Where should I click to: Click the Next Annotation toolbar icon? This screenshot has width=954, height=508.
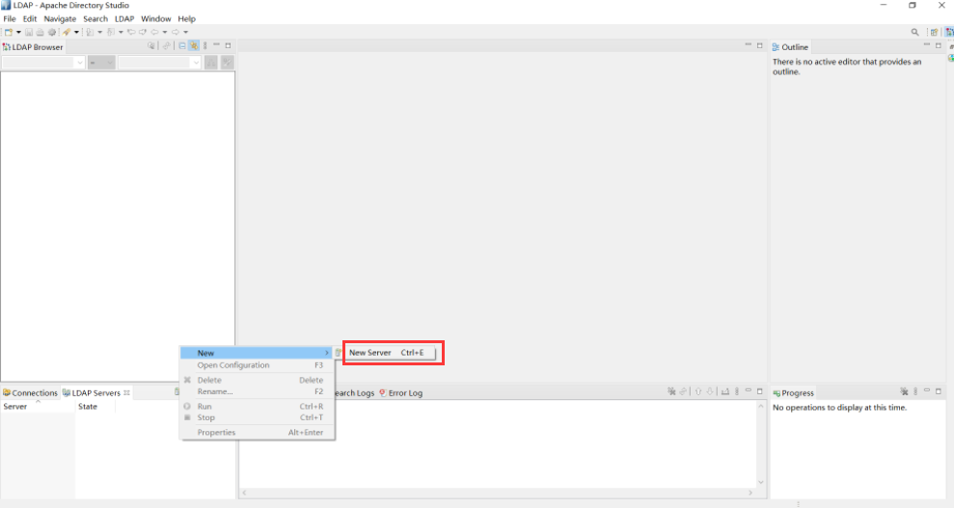[90, 32]
